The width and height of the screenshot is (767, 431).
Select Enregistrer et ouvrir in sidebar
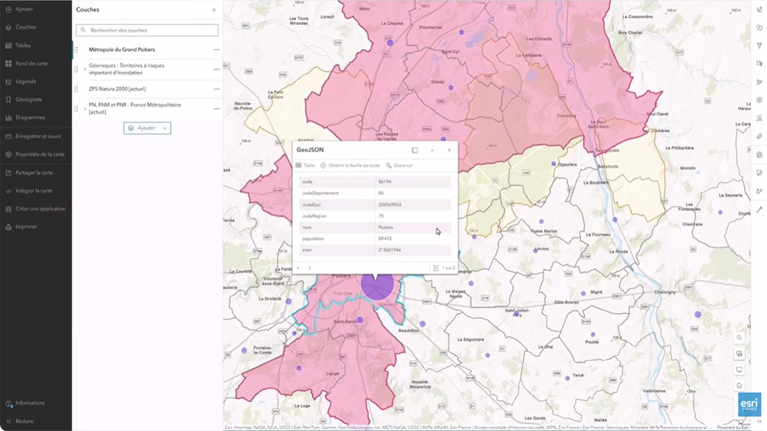point(38,136)
